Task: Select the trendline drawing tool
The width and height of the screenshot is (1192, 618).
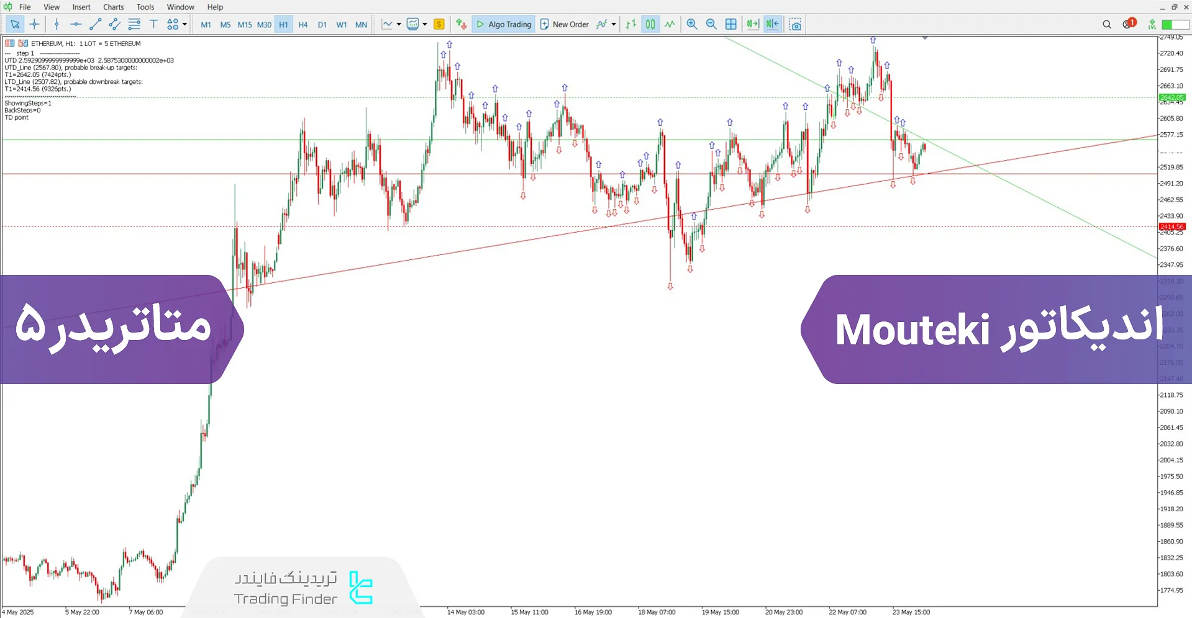Action: [95, 24]
